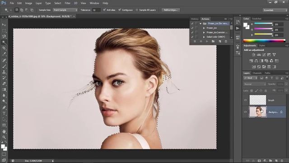The height and width of the screenshot is (163, 289).
Task: Click the Levels adjustment icon
Action: pos(259,55)
